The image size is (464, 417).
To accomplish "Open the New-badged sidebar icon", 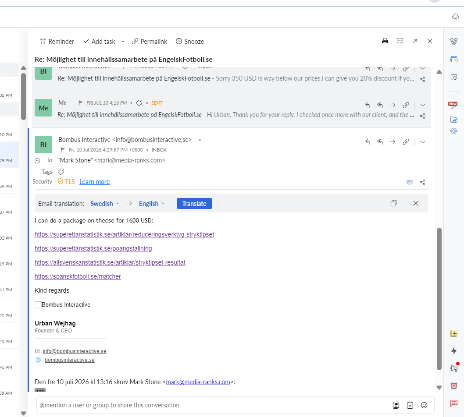I will 453,105.
